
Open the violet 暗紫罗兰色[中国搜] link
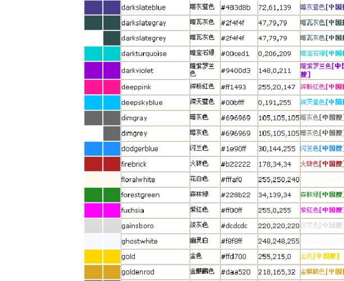coord(322,70)
